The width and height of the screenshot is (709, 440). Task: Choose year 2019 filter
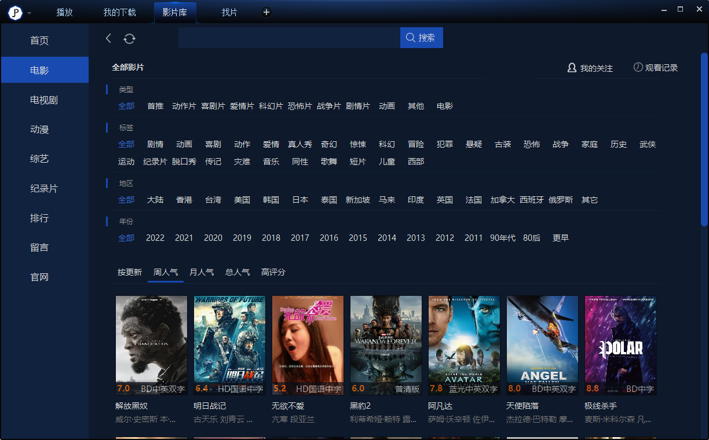click(242, 238)
